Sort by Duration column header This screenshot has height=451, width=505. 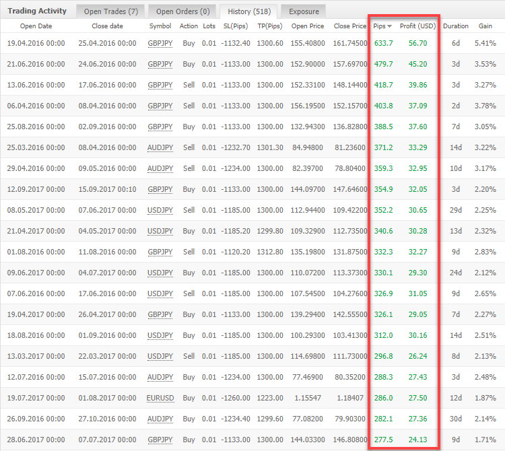[456, 26]
